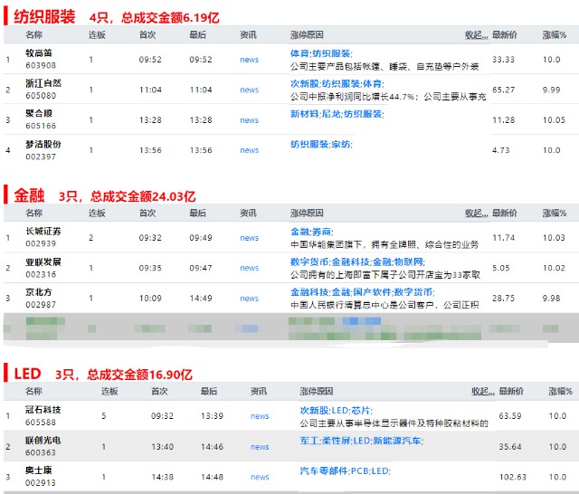Image resolution: width=579 pixels, height=494 pixels.
Task: Click price 65.27 for 浙江自然
Action: (503, 90)
